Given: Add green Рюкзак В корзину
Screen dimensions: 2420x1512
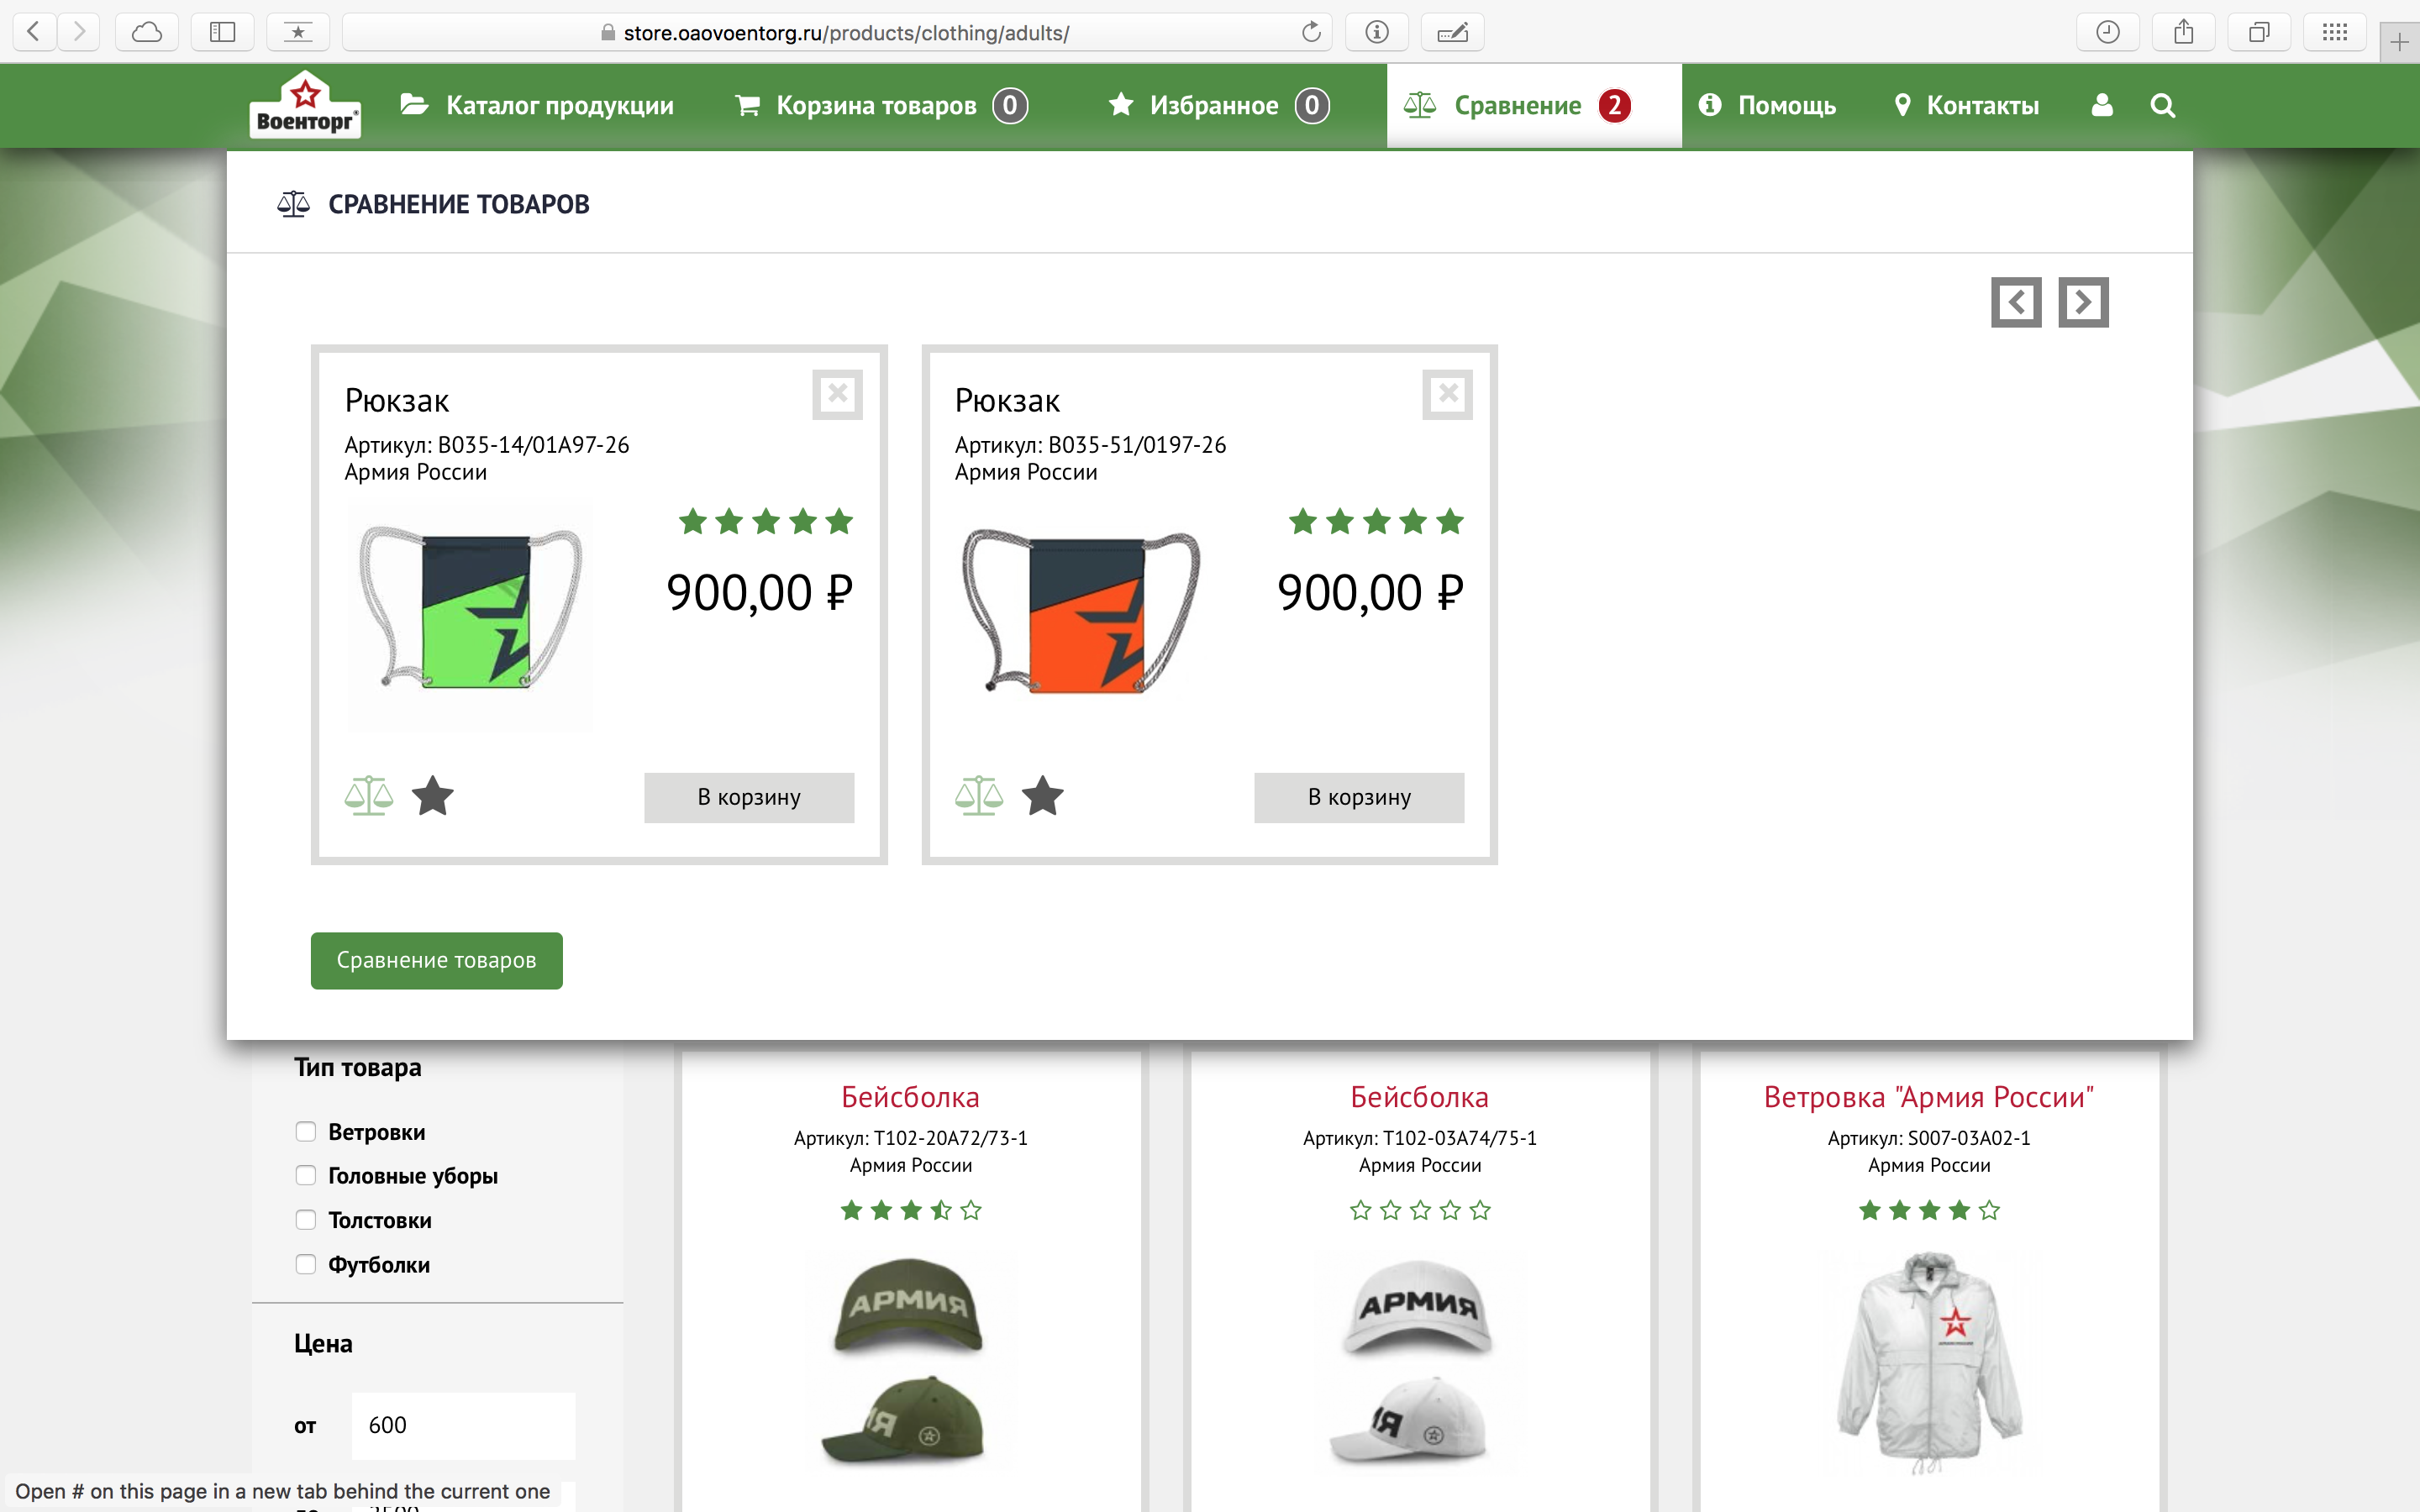Looking at the screenshot, I should click(x=749, y=797).
